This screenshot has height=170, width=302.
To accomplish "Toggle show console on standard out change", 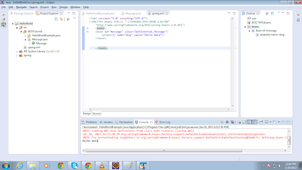I will pos(249,122).
